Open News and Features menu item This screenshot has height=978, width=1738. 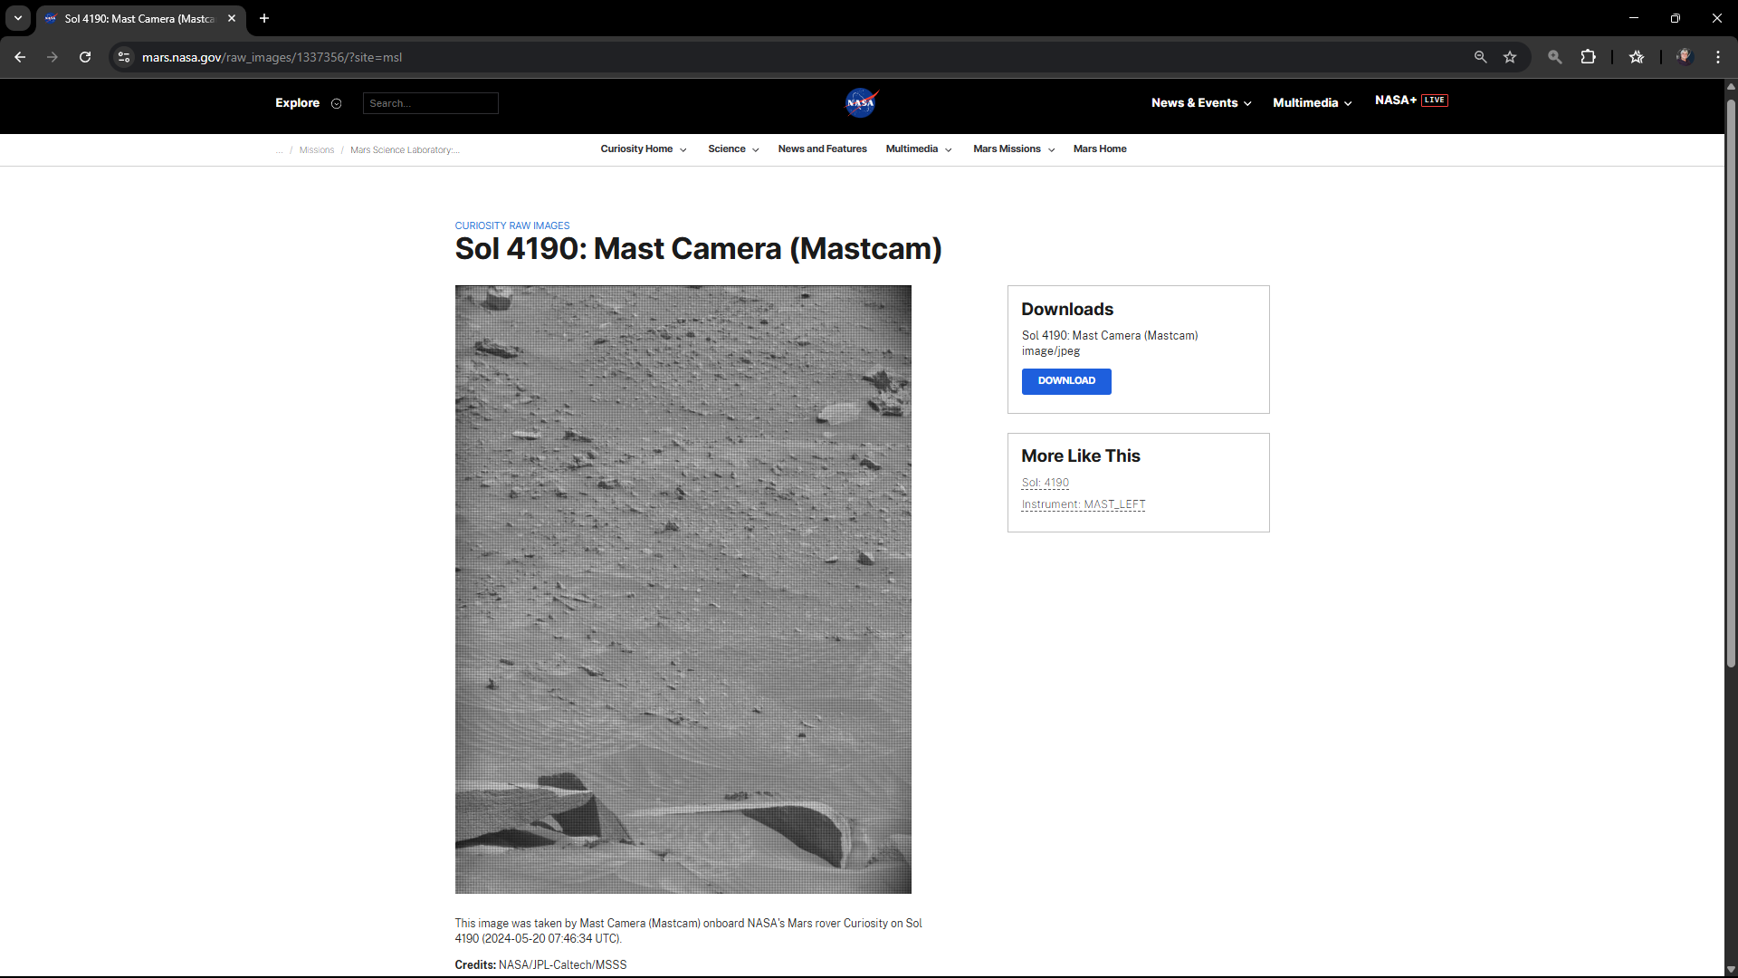822,149
